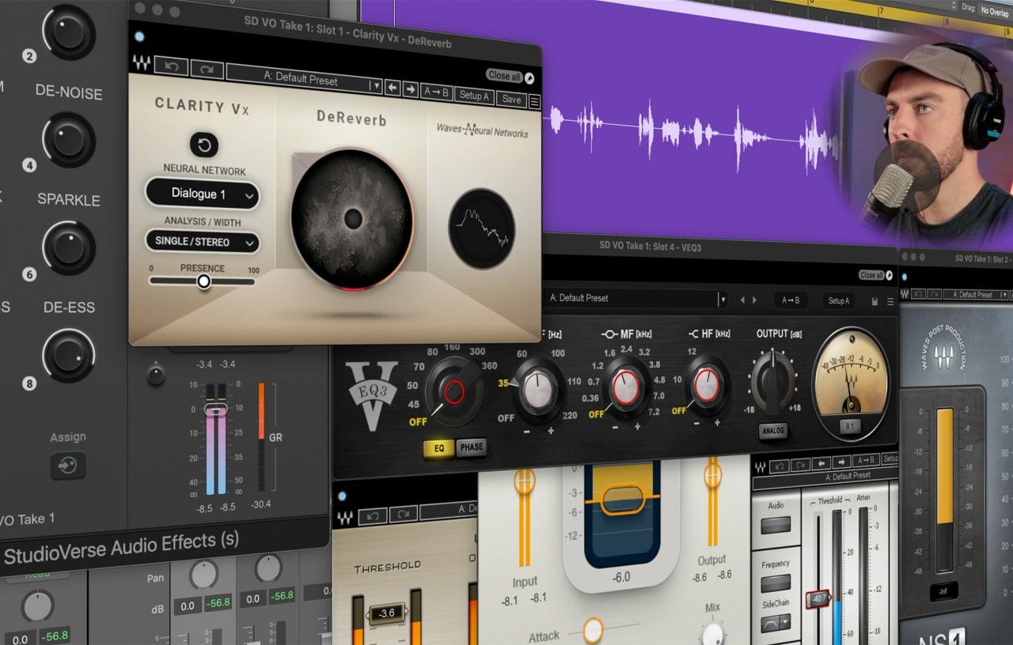Screen dimensions: 1013x645
Task: Click save disk icon in VEQ3 toolbar
Action: pos(875,301)
